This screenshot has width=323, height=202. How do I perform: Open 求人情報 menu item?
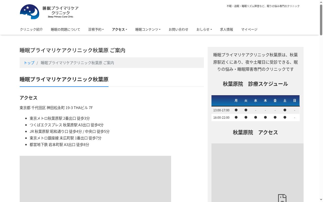227,29
